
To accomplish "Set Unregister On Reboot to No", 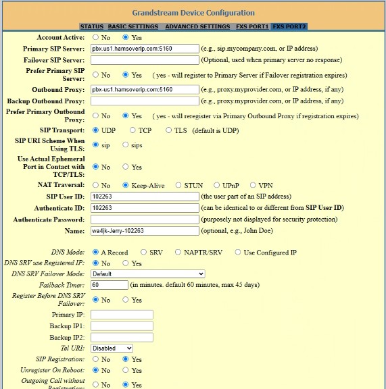I will [95, 370].
